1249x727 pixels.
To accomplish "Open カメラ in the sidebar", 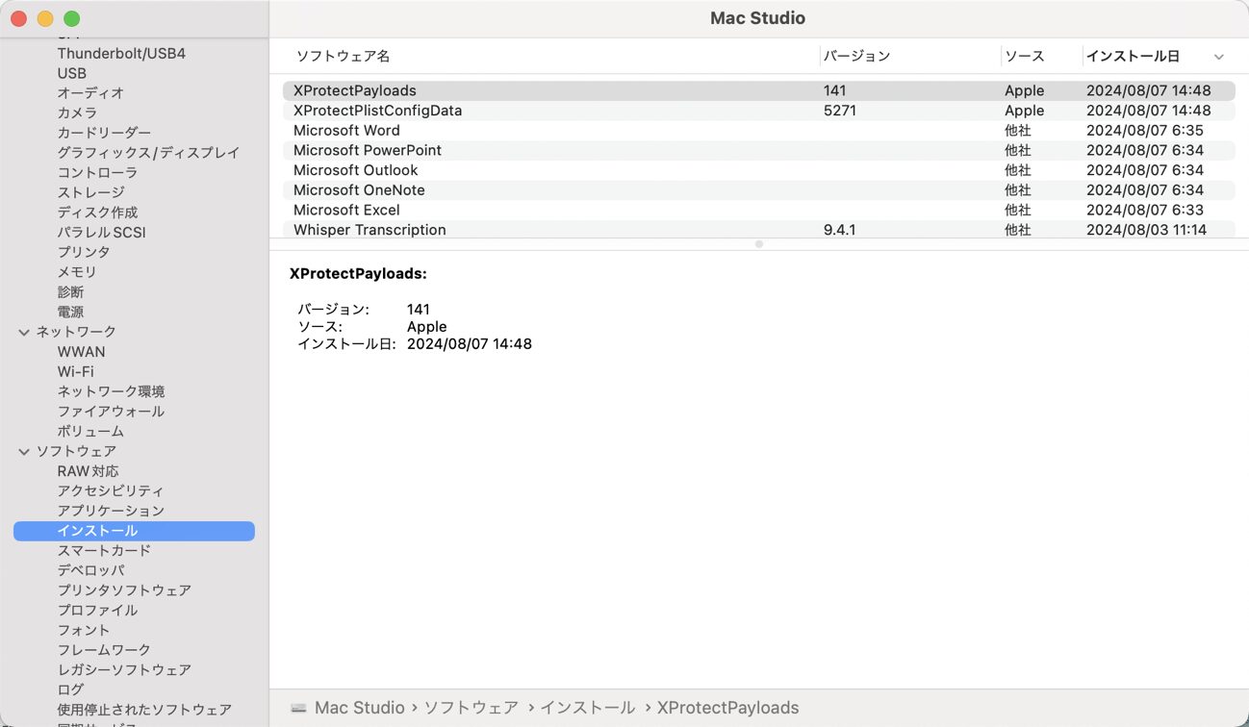I will pos(77,113).
